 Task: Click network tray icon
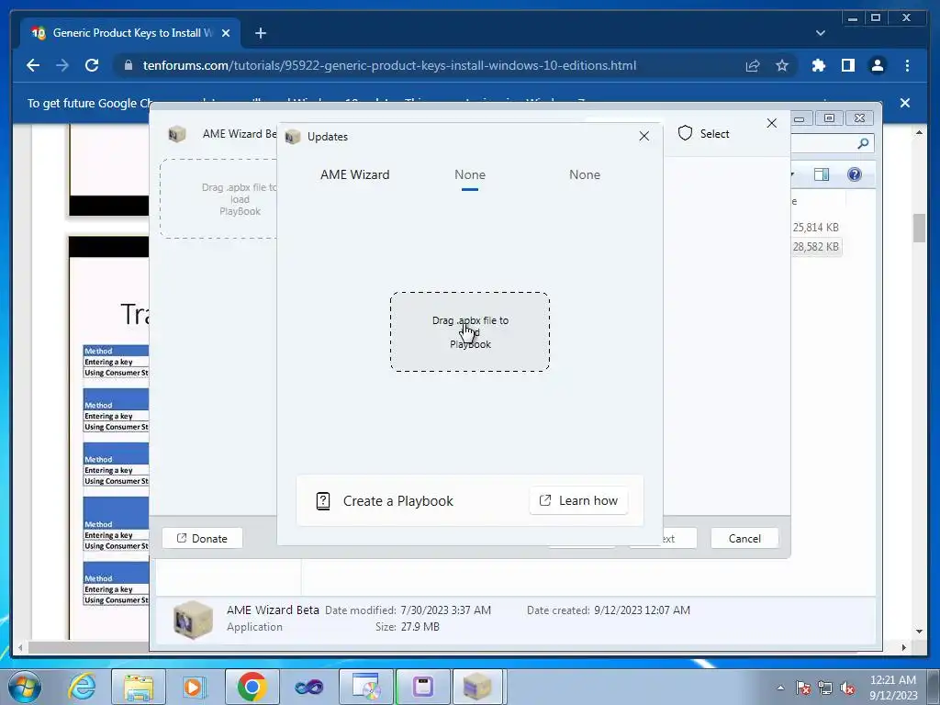825,688
